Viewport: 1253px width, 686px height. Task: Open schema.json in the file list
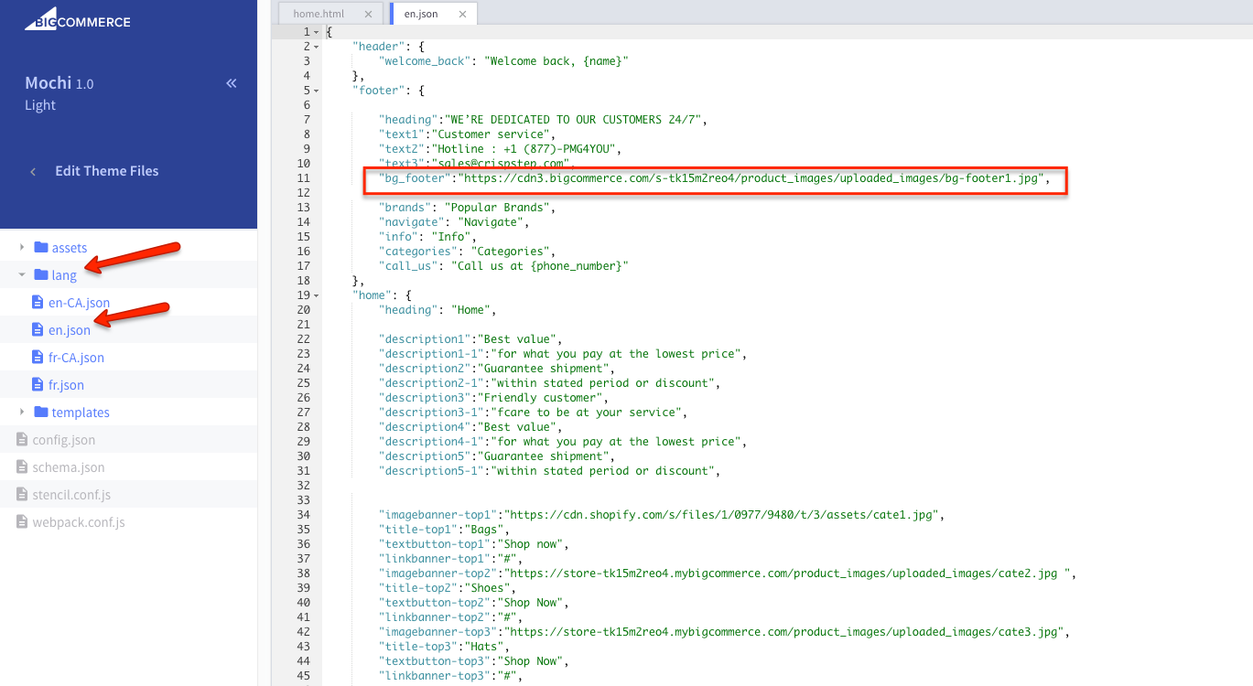69,467
